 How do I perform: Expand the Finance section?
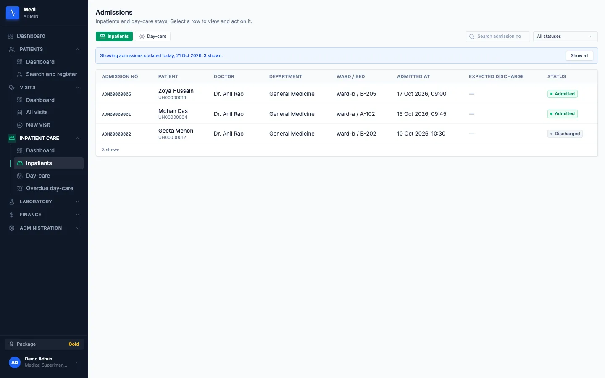(44, 215)
